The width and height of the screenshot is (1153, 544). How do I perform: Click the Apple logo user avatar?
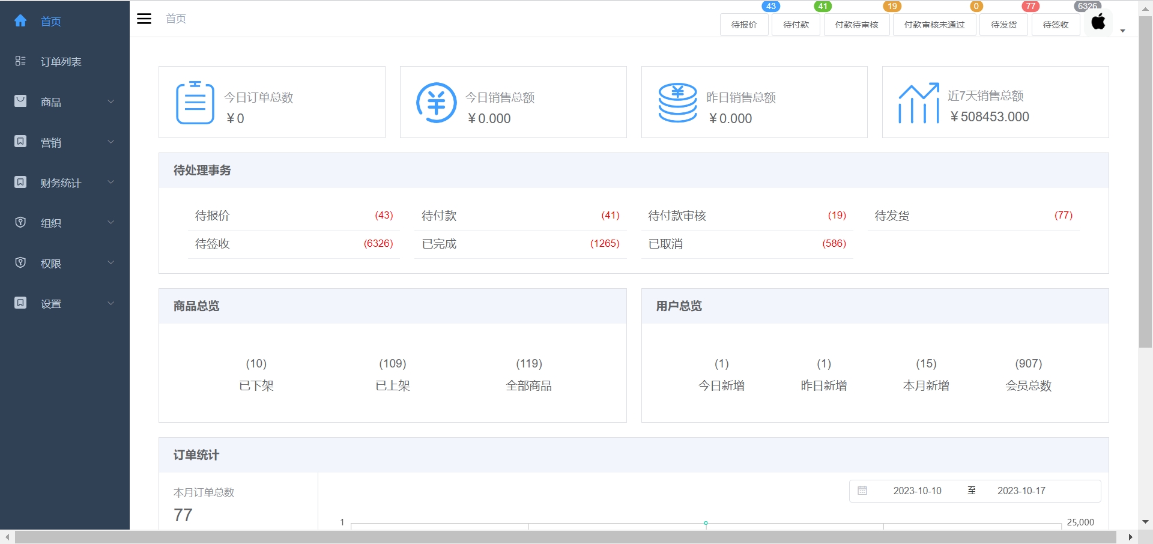click(x=1098, y=22)
